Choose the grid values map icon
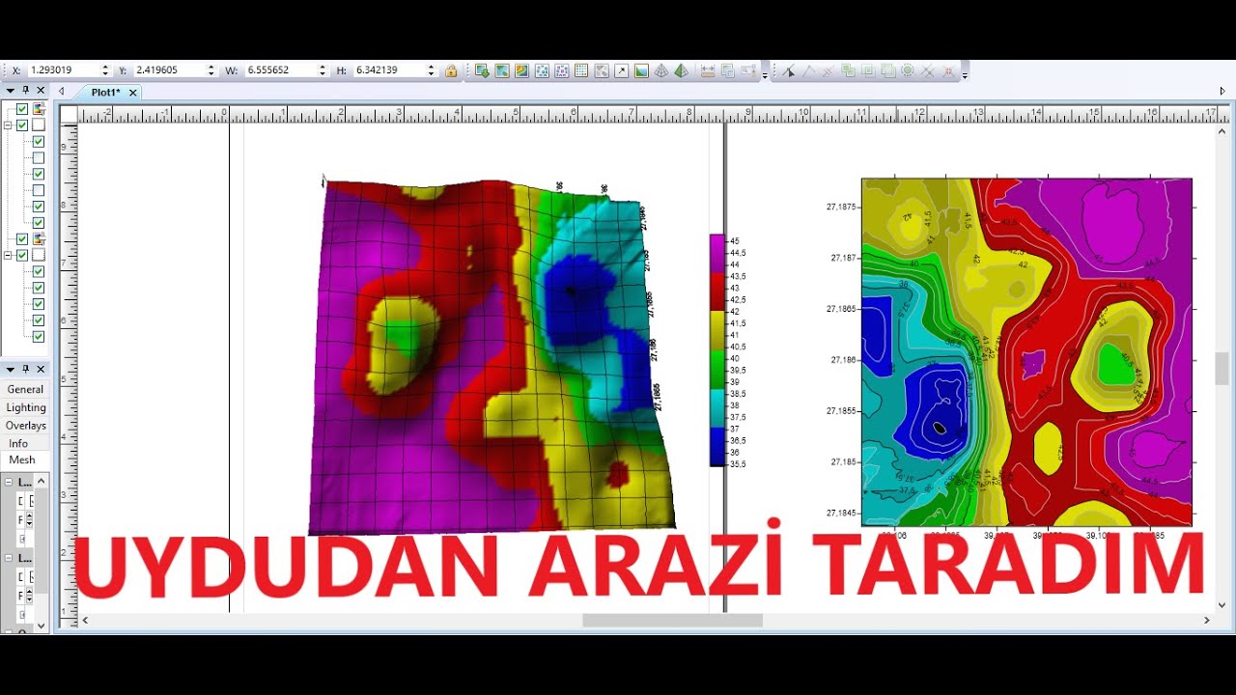This screenshot has width=1236, height=695. (581, 70)
